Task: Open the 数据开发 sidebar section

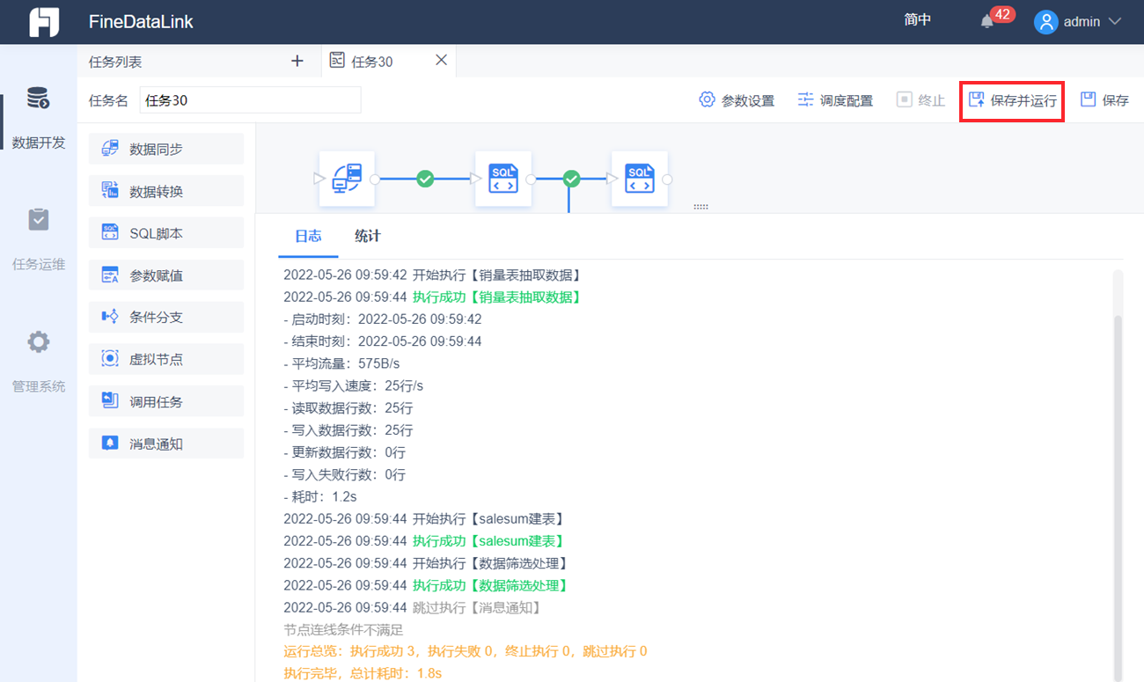Action: pyautogui.click(x=39, y=118)
